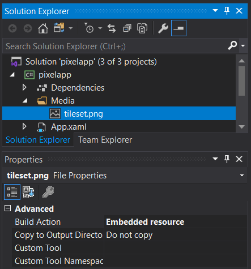251x269 pixels.
Task: Click the Do not copy value
Action: click(x=129, y=235)
